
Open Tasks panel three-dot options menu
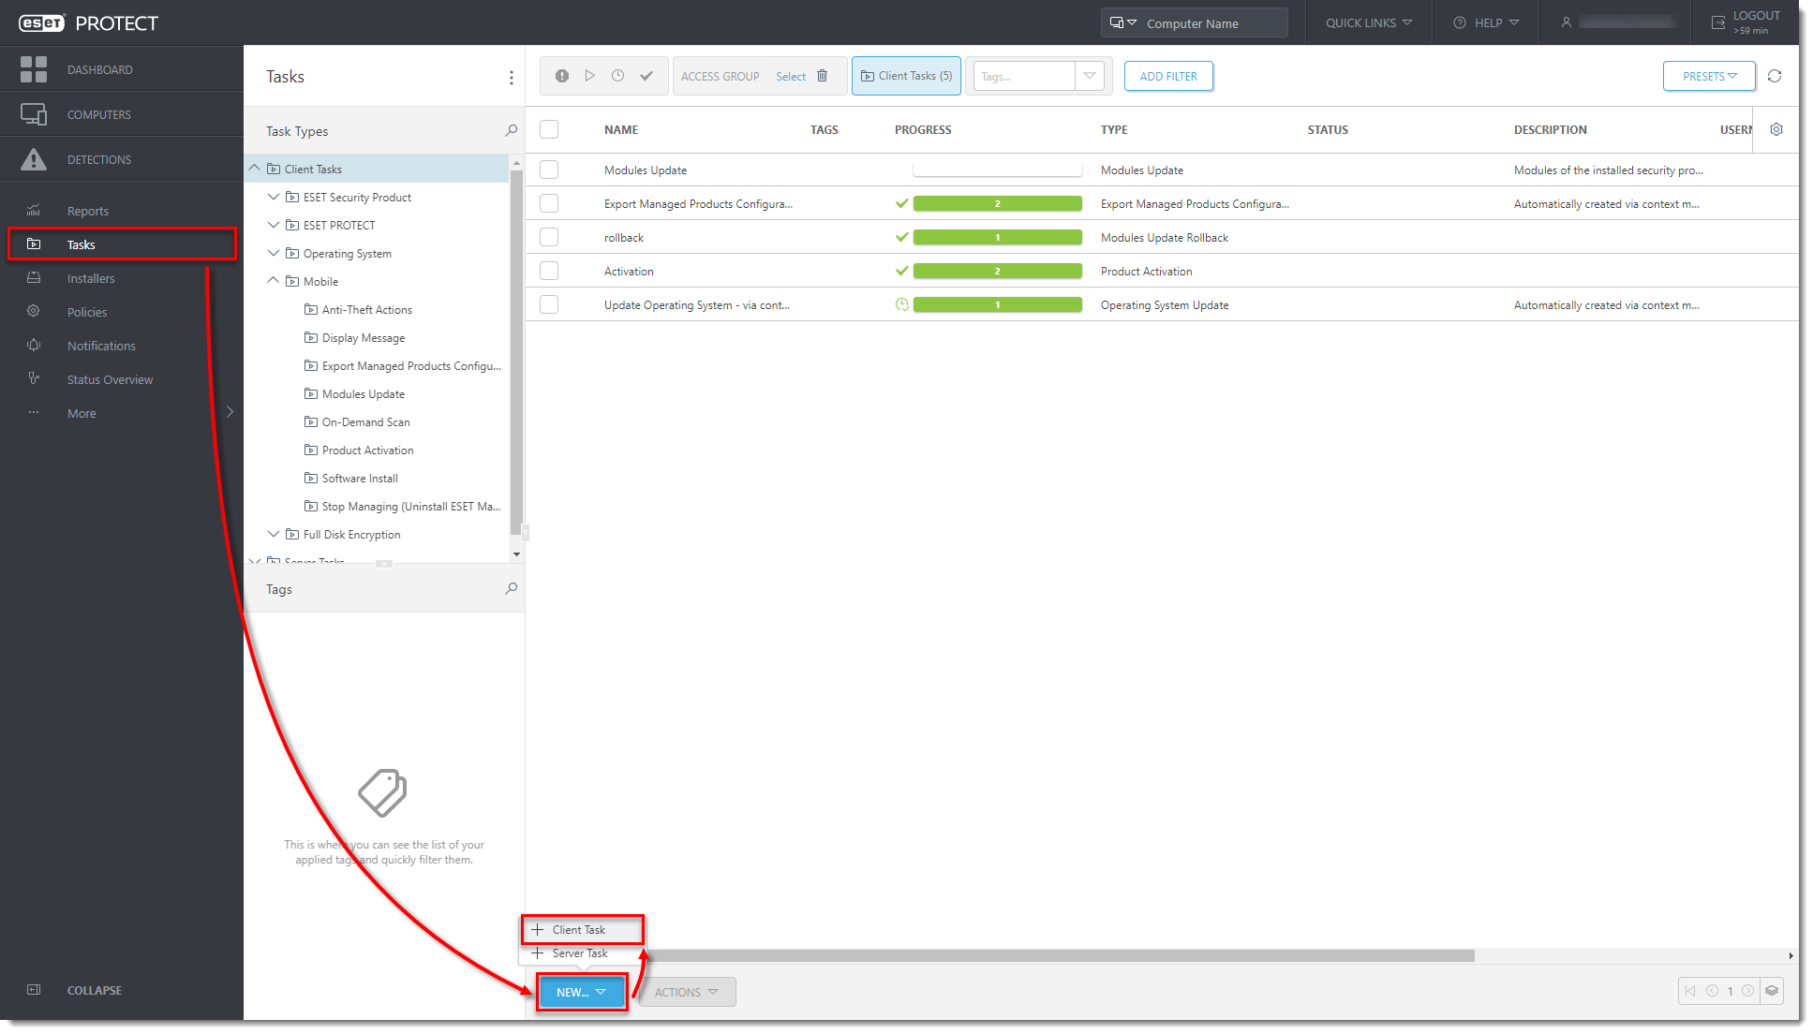[x=511, y=78]
